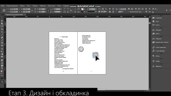Choose the Page tool

click(x=2, y=23)
